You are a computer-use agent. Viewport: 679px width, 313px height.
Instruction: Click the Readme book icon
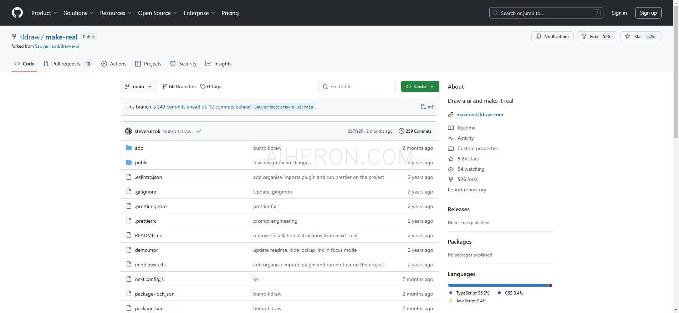point(451,128)
